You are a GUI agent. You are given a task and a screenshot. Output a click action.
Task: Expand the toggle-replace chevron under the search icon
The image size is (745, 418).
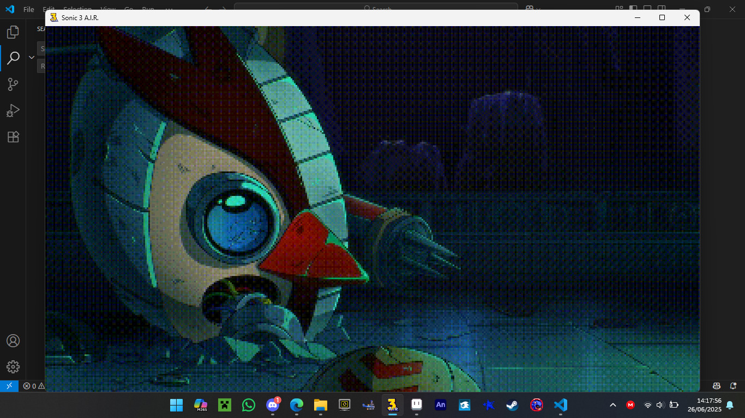(31, 57)
